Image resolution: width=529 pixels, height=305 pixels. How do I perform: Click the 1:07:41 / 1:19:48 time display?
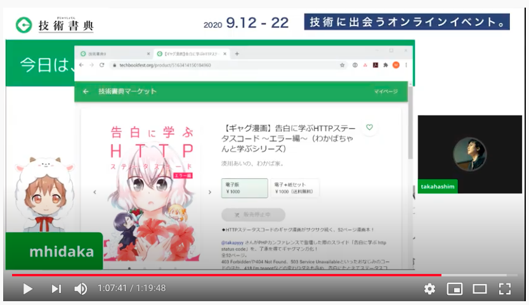pyautogui.click(x=131, y=288)
